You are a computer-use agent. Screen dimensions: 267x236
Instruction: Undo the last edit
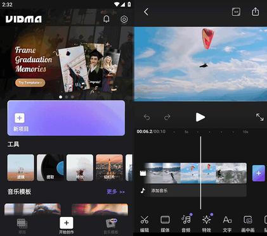[x=147, y=117]
